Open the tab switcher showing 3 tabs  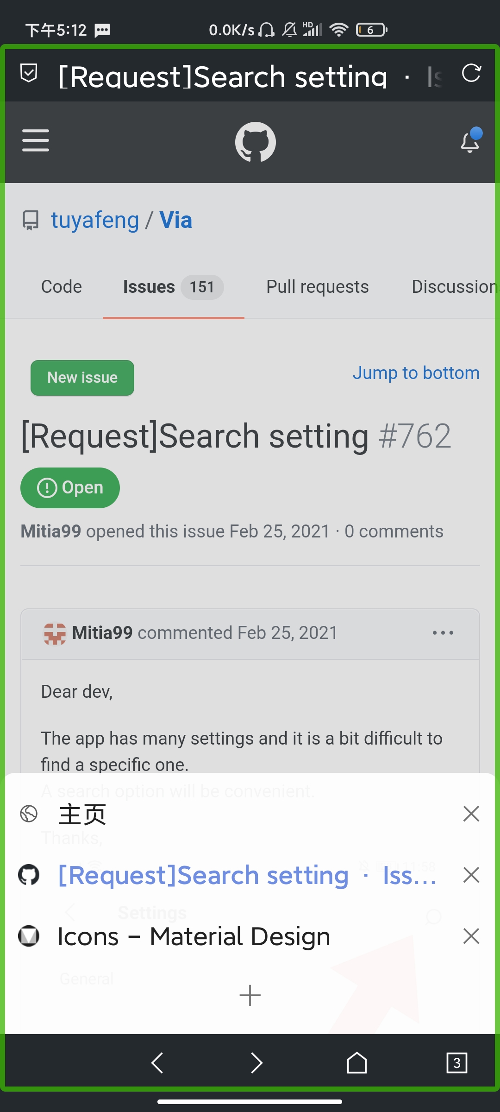click(x=457, y=1063)
